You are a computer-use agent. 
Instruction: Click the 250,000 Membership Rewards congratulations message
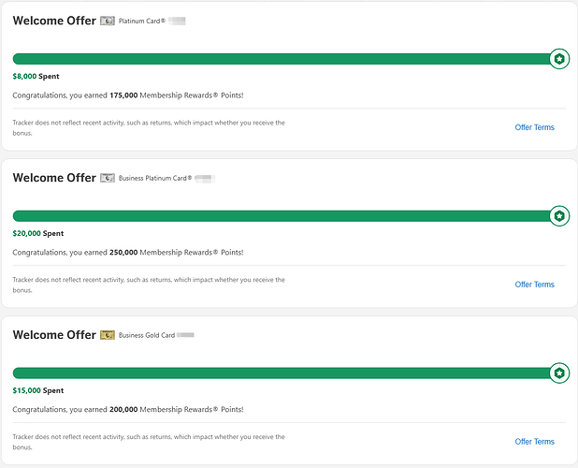[x=128, y=253]
